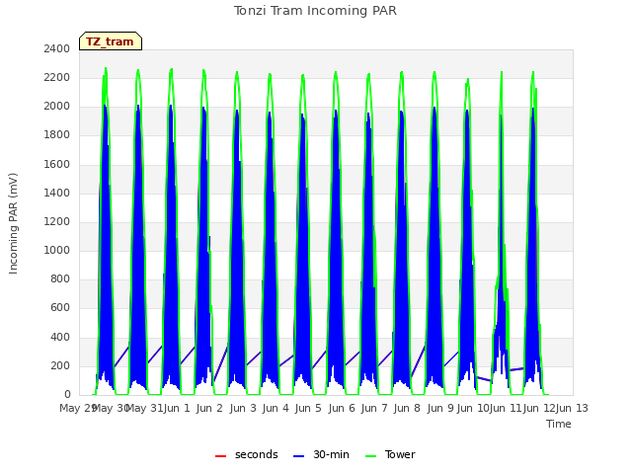Click the Jun 8 x-axis date label
The image size is (632, 474).
[x=407, y=408]
